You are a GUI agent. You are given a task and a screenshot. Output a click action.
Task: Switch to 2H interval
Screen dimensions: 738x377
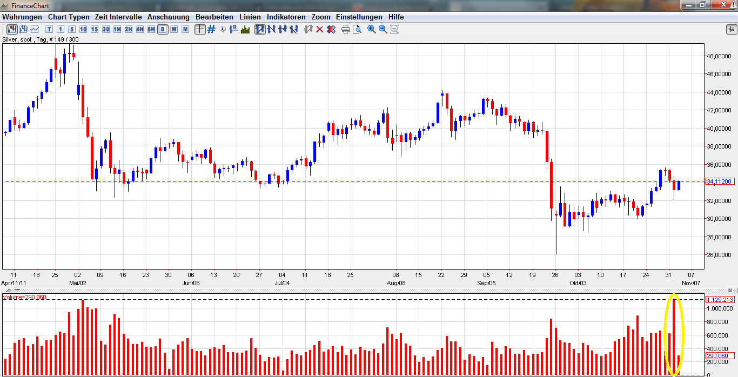point(129,29)
